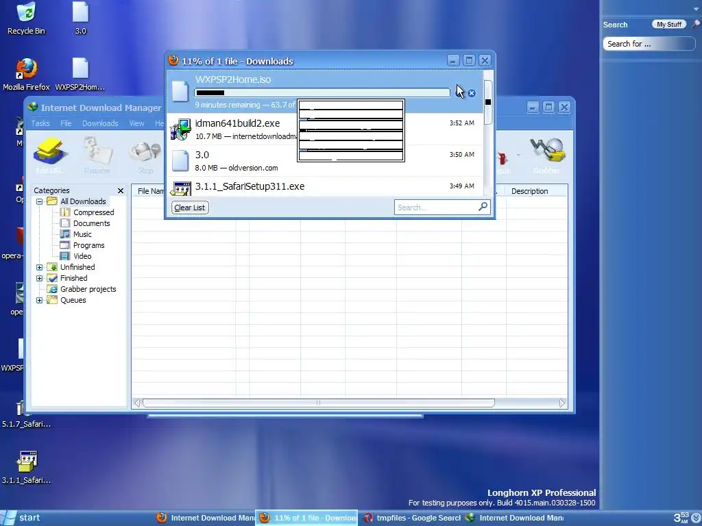Open the Tasks menu in IDM

point(40,123)
